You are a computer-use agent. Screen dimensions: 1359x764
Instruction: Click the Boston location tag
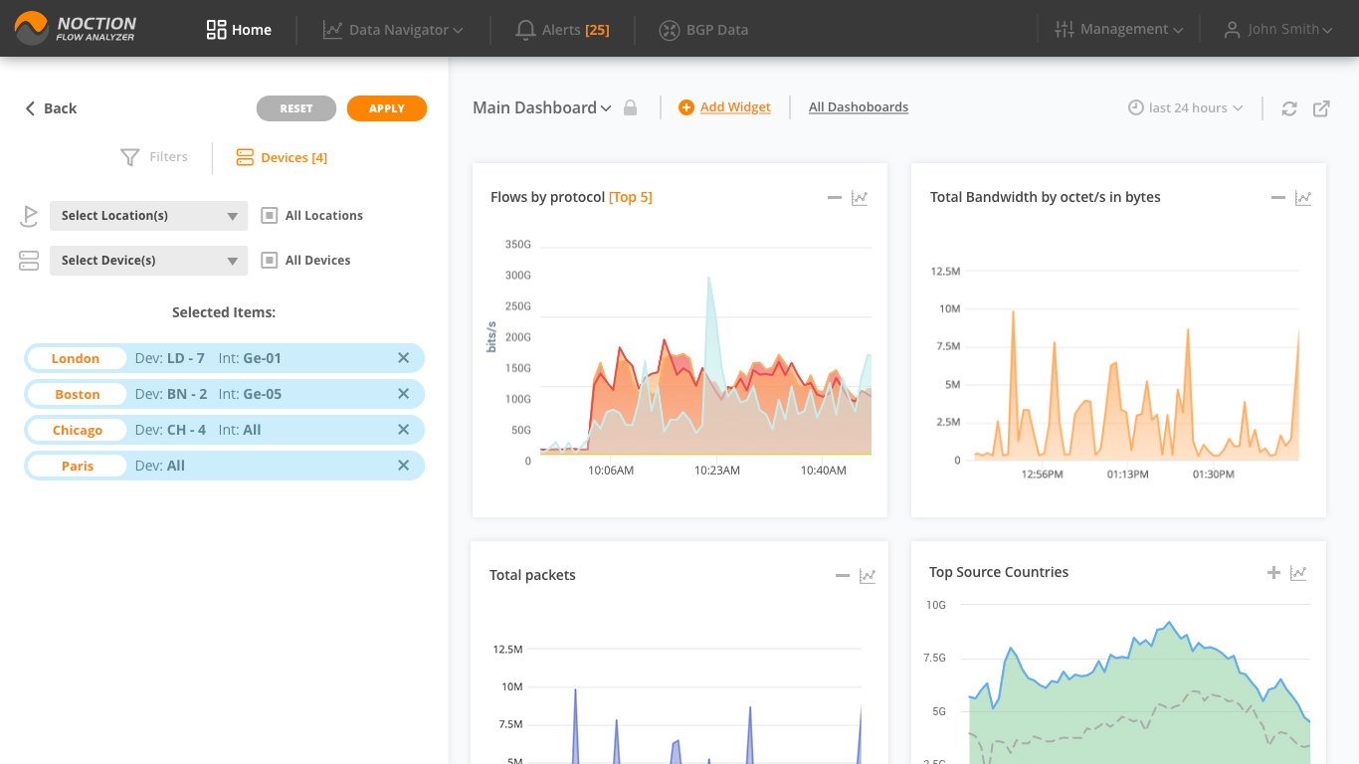[77, 394]
